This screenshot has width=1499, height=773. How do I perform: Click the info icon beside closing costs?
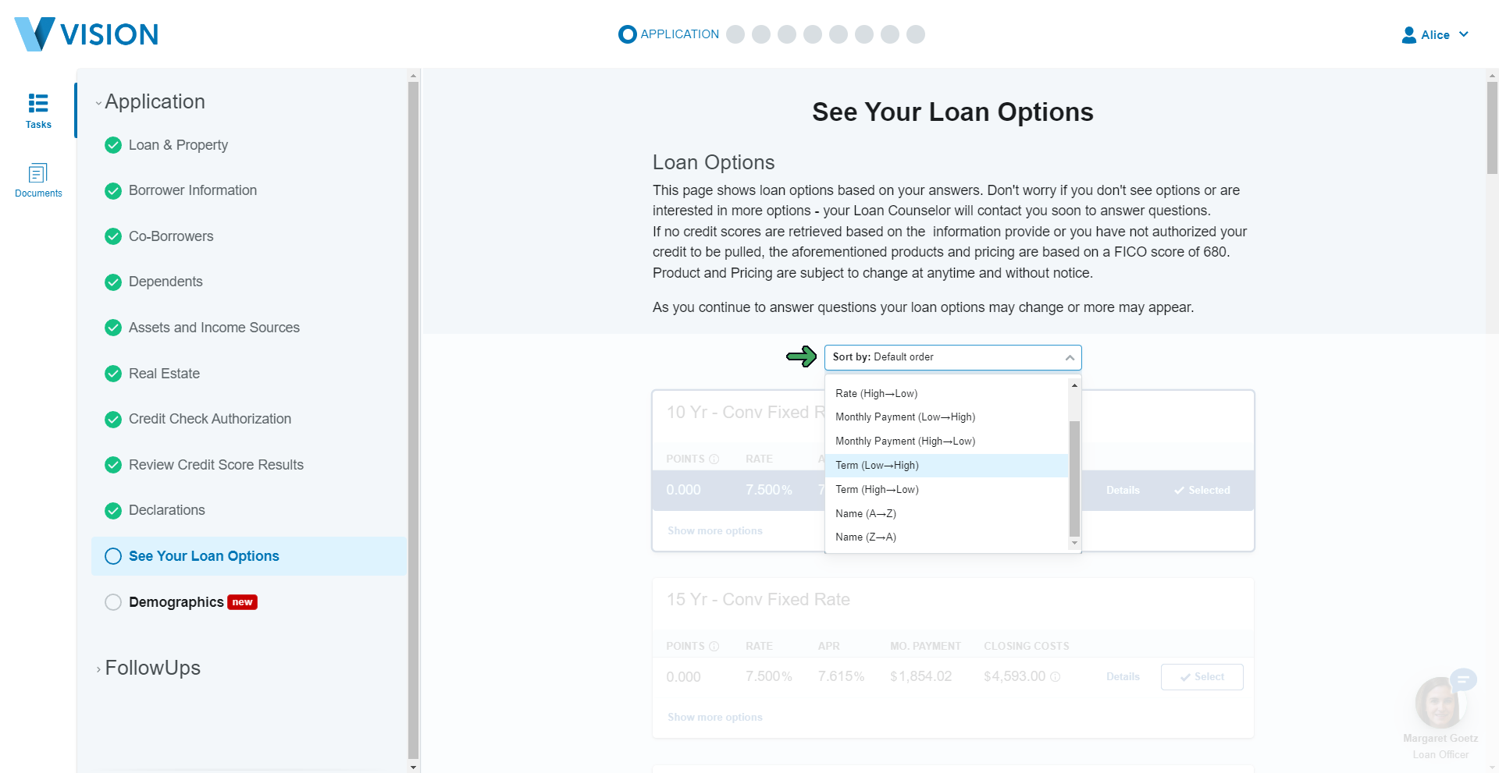[1056, 677]
